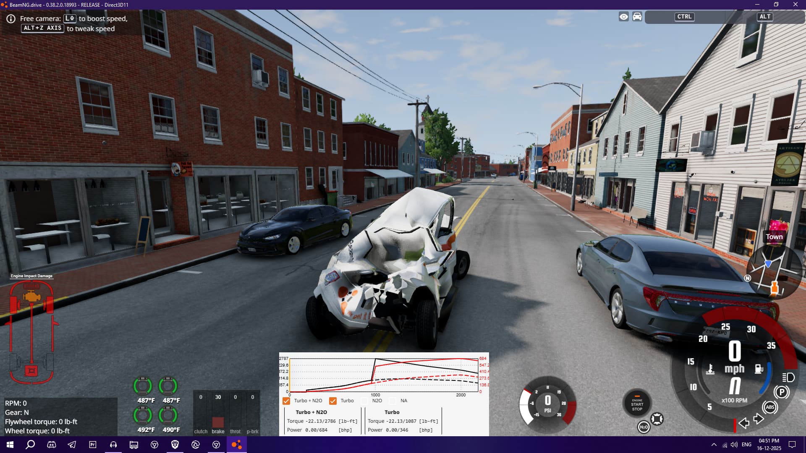The width and height of the screenshot is (806, 453).
Task: Click the ALT key hint button
Action: tap(765, 17)
